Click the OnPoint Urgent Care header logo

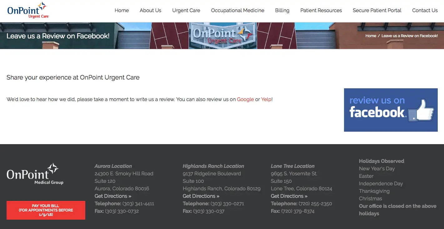28,10
